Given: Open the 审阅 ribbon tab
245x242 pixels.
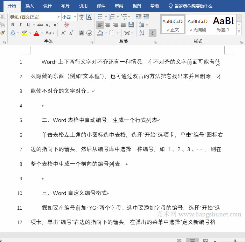Looking at the screenshot, I should click(119, 6).
